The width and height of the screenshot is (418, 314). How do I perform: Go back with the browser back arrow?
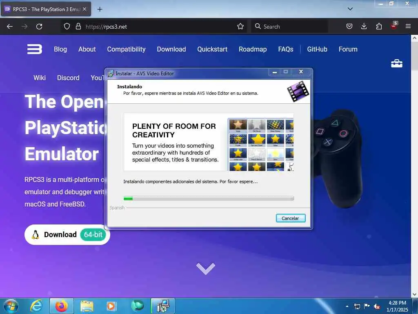[x=10, y=27]
